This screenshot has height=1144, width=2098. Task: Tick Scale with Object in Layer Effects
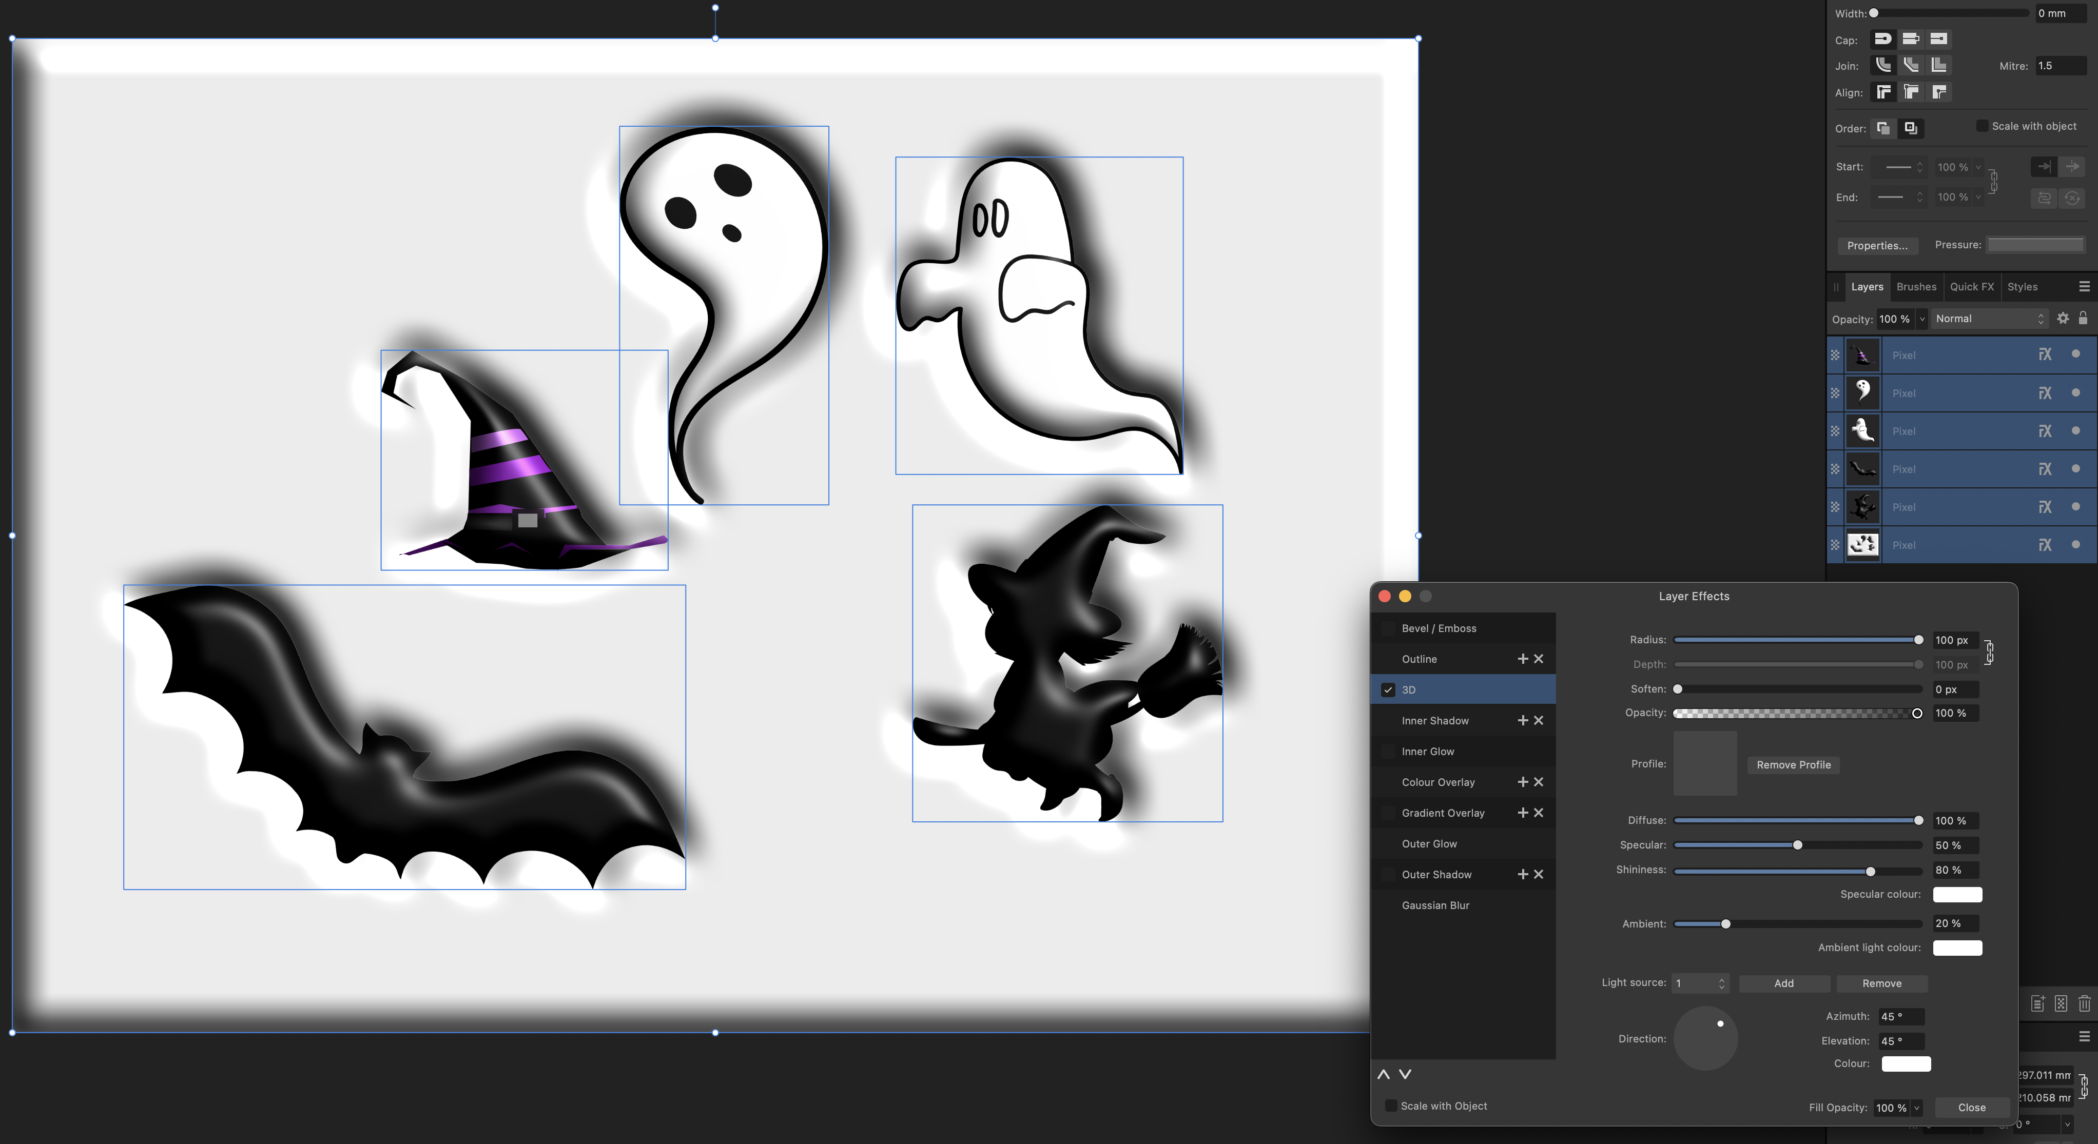(1391, 1106)
